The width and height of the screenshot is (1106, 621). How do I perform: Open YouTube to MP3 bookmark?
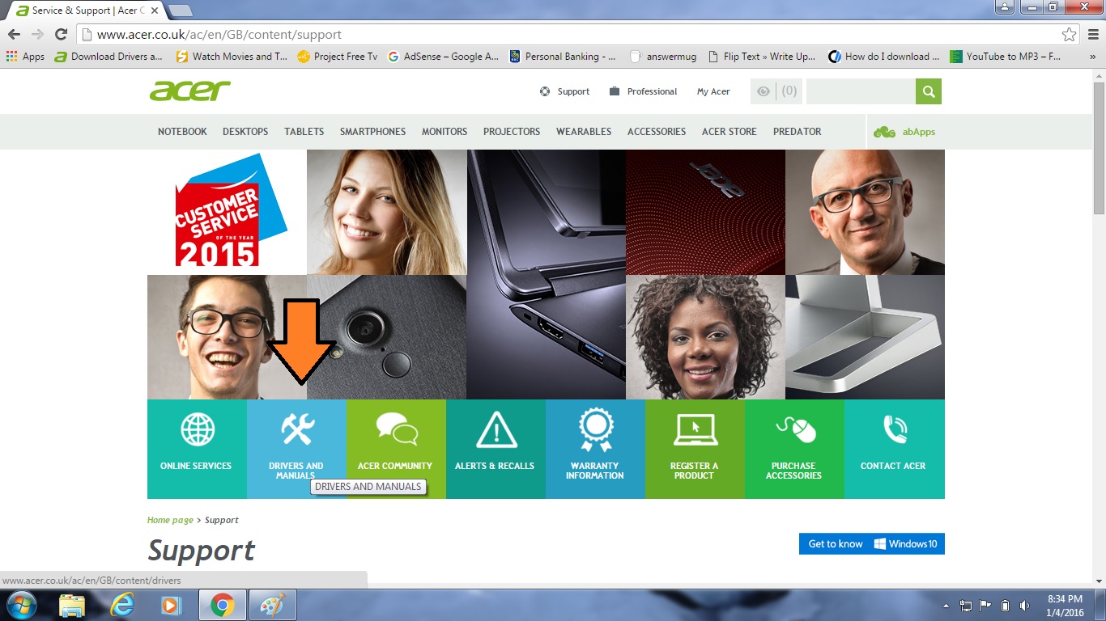point(1006,57)
